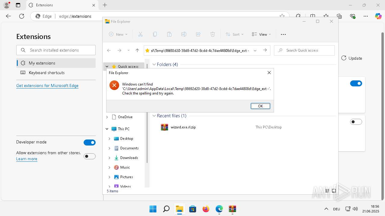Click the Search Quick access box

[x=304, y=50]
